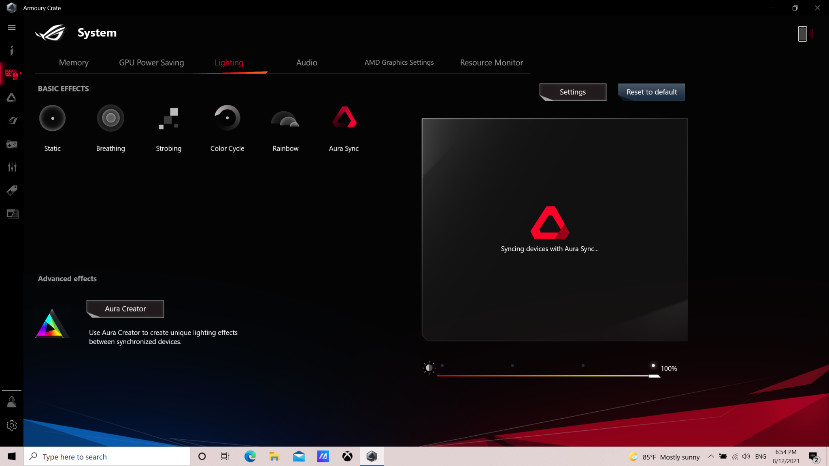
Task: Switch the ENG input language indicator
Action: [761, 456]
